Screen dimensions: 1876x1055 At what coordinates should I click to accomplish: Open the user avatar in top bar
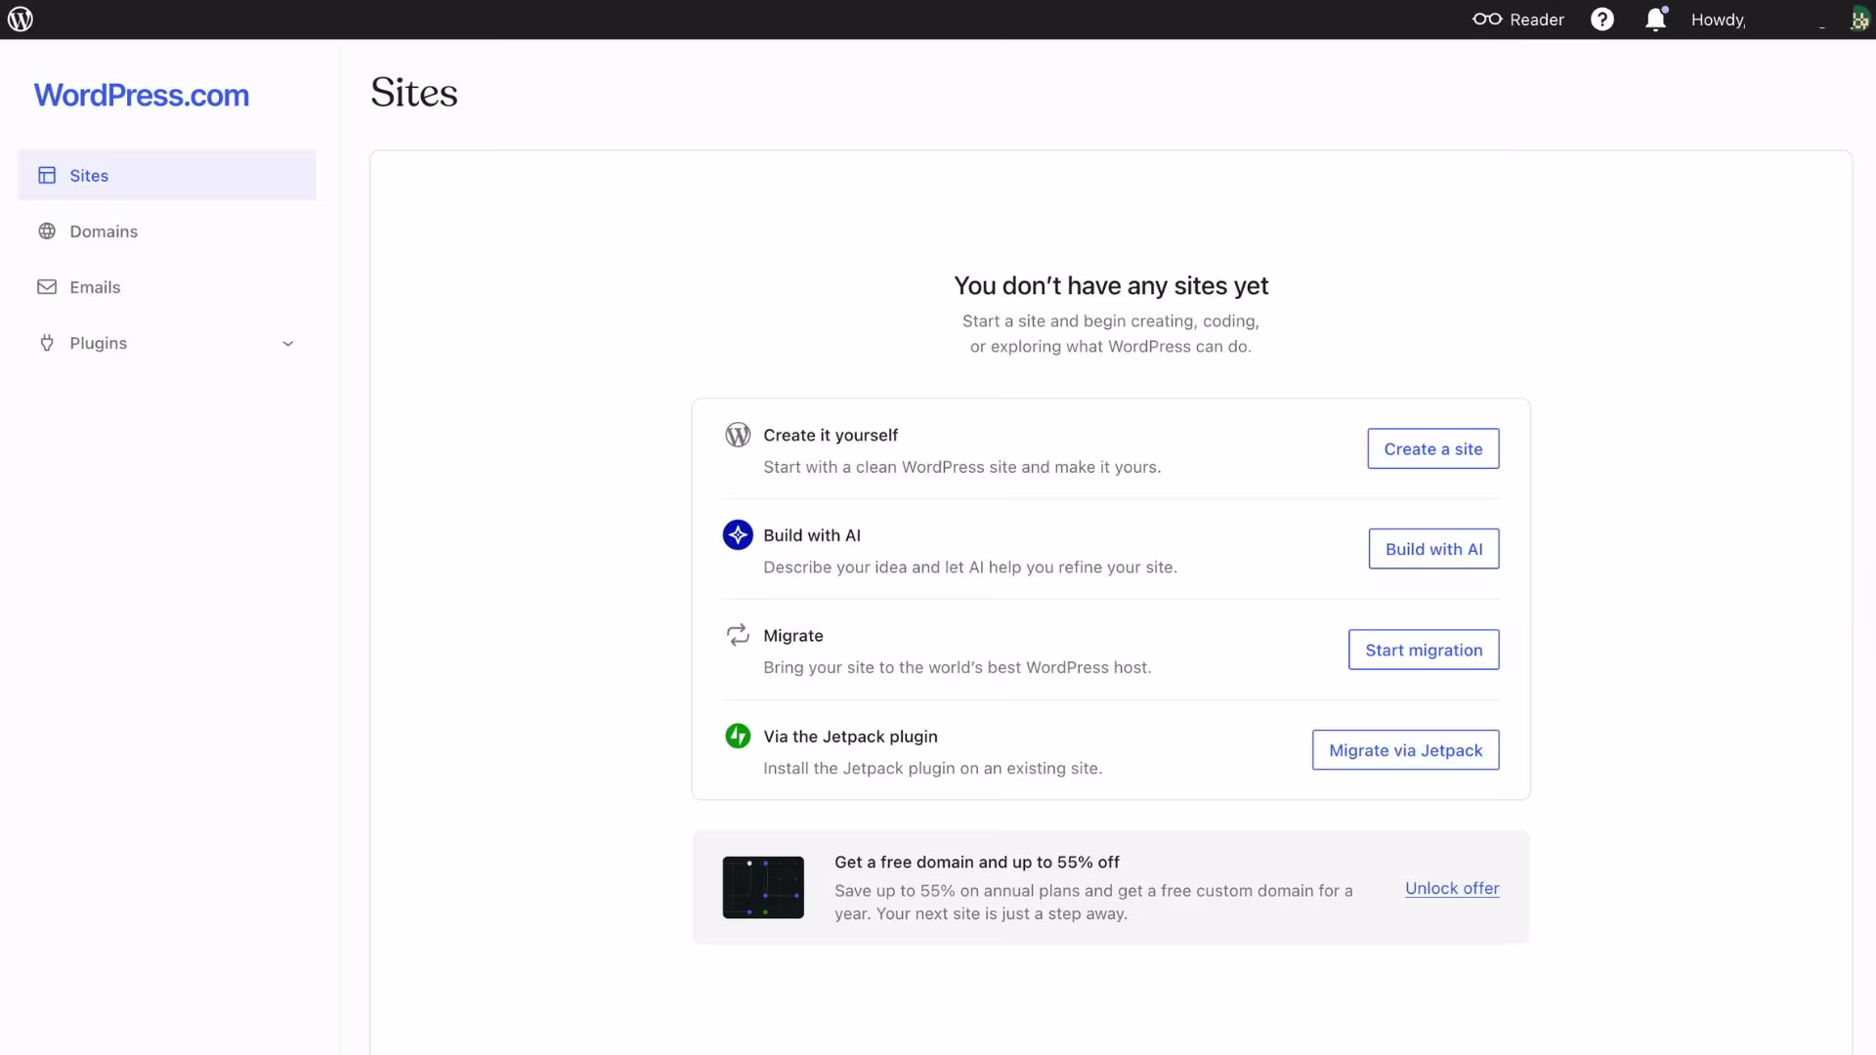[x=1859, y=20]
